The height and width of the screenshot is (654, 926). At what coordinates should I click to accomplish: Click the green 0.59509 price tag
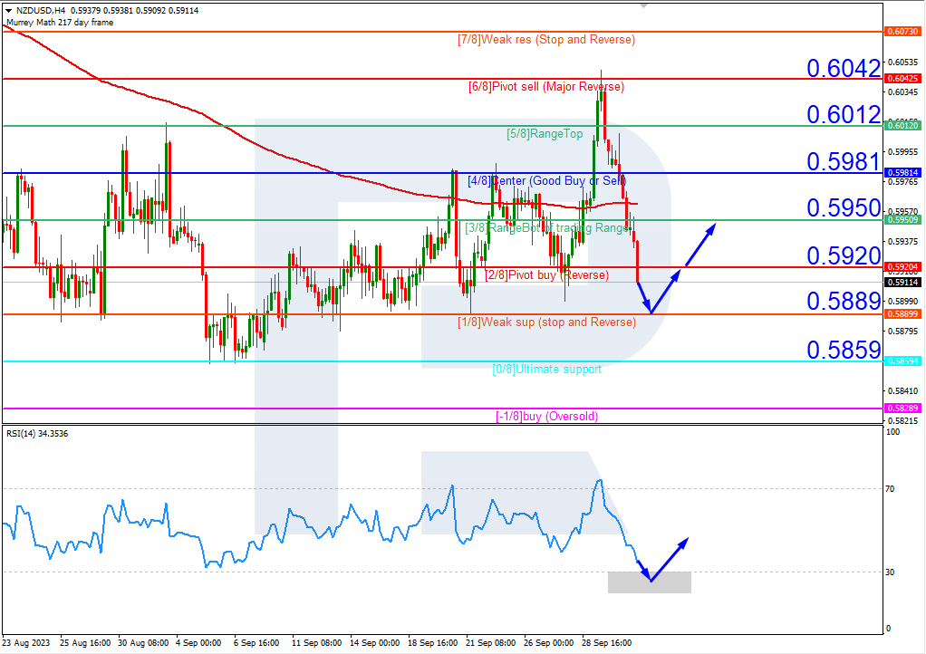(901, 219)
